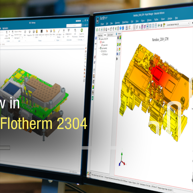The width and height of the screenshot is (193, 193).
Task: Click the Go VR button
Action: 64,34
